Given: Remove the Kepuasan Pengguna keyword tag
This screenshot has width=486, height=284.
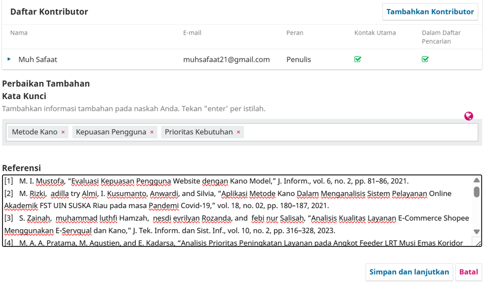Looking at the screenshot, I should tap(152, 132).
